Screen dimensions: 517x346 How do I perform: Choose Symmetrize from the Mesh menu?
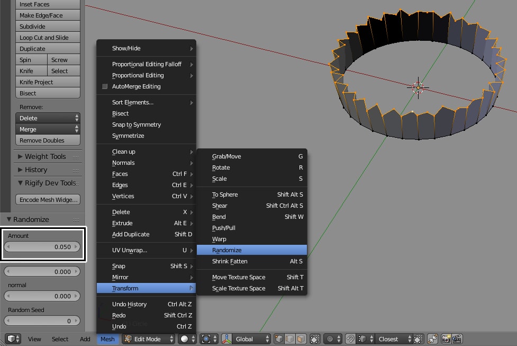click(146, 136)
